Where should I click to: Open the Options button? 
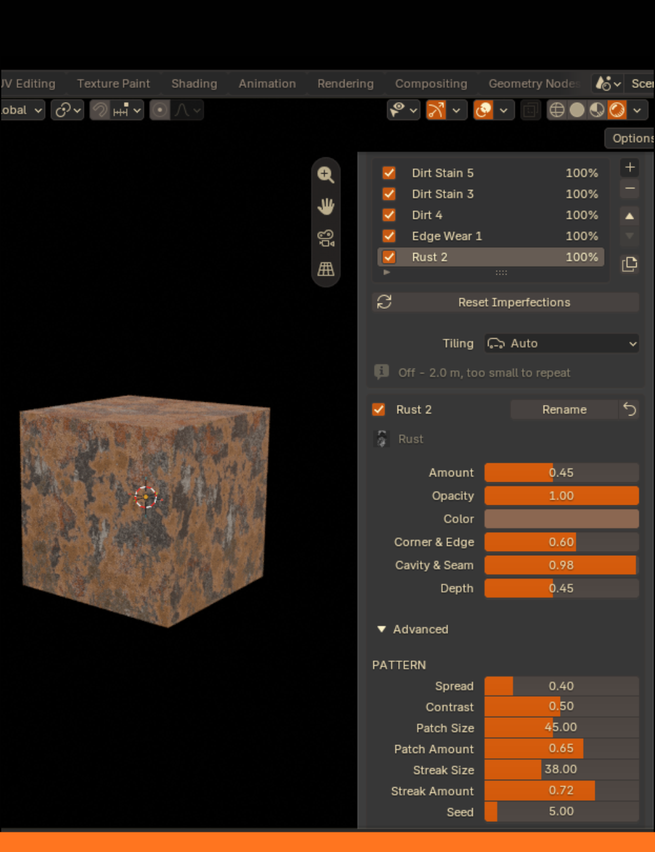coord(629,138)
